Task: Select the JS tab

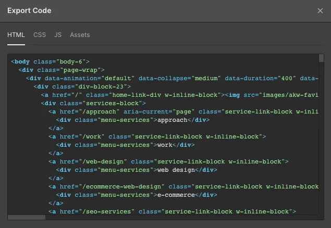Action: click(x=58, y=35)
